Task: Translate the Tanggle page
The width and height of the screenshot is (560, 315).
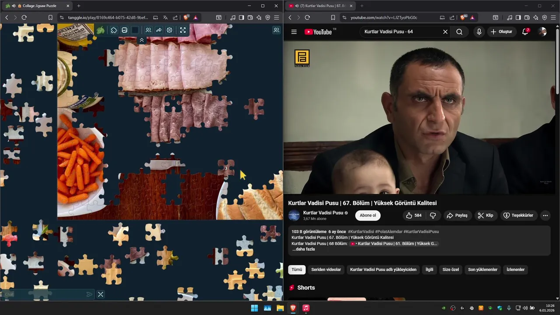Action: (x=165, y=17)
